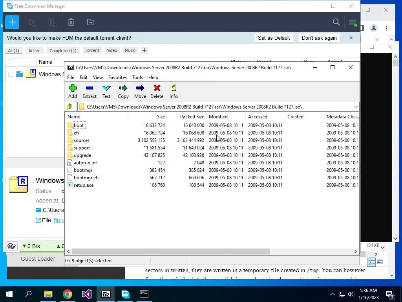Viewport: 402px width, 302px height.
Task: Click the move-to-folder icon in FDM toolbar
Action: point(91,22)
